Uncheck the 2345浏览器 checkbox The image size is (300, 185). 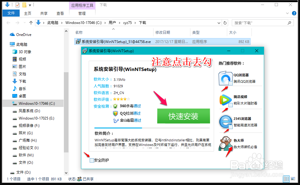pyautogui.click(x=231, y=127)
